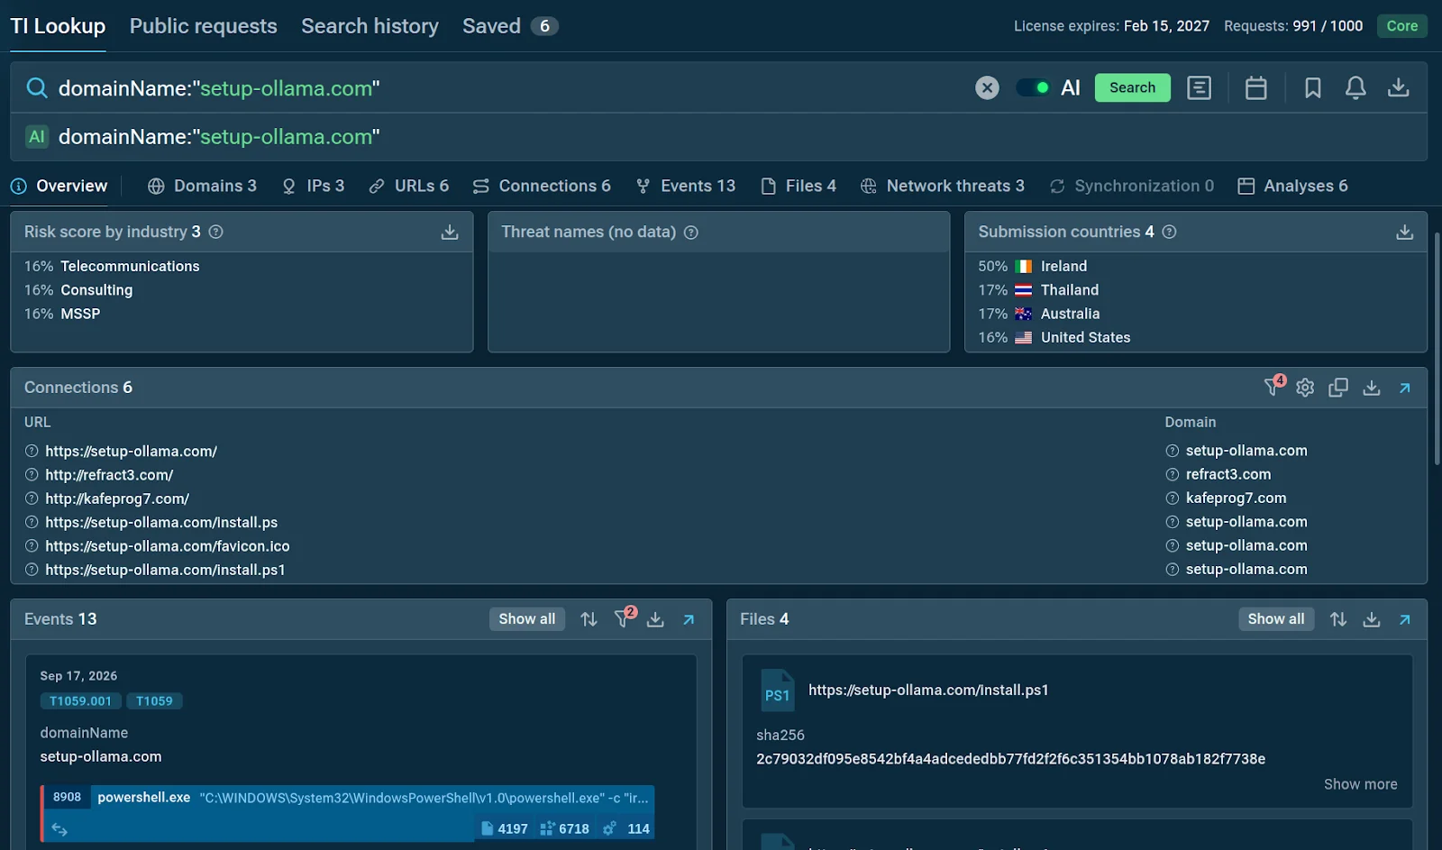Download the Files list
Image resolution: width=1442 pixels, height=850 pixels.
(1372, 619)
